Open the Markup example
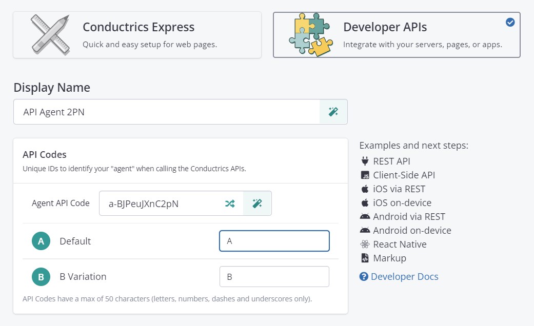This screenshot has width=534, height=326. tap(390, 258)
